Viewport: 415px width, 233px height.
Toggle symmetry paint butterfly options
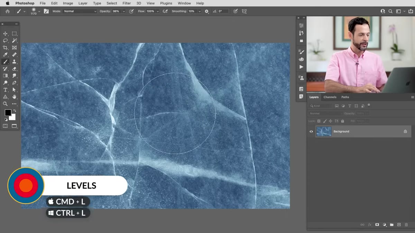click(x=244, y=11)
